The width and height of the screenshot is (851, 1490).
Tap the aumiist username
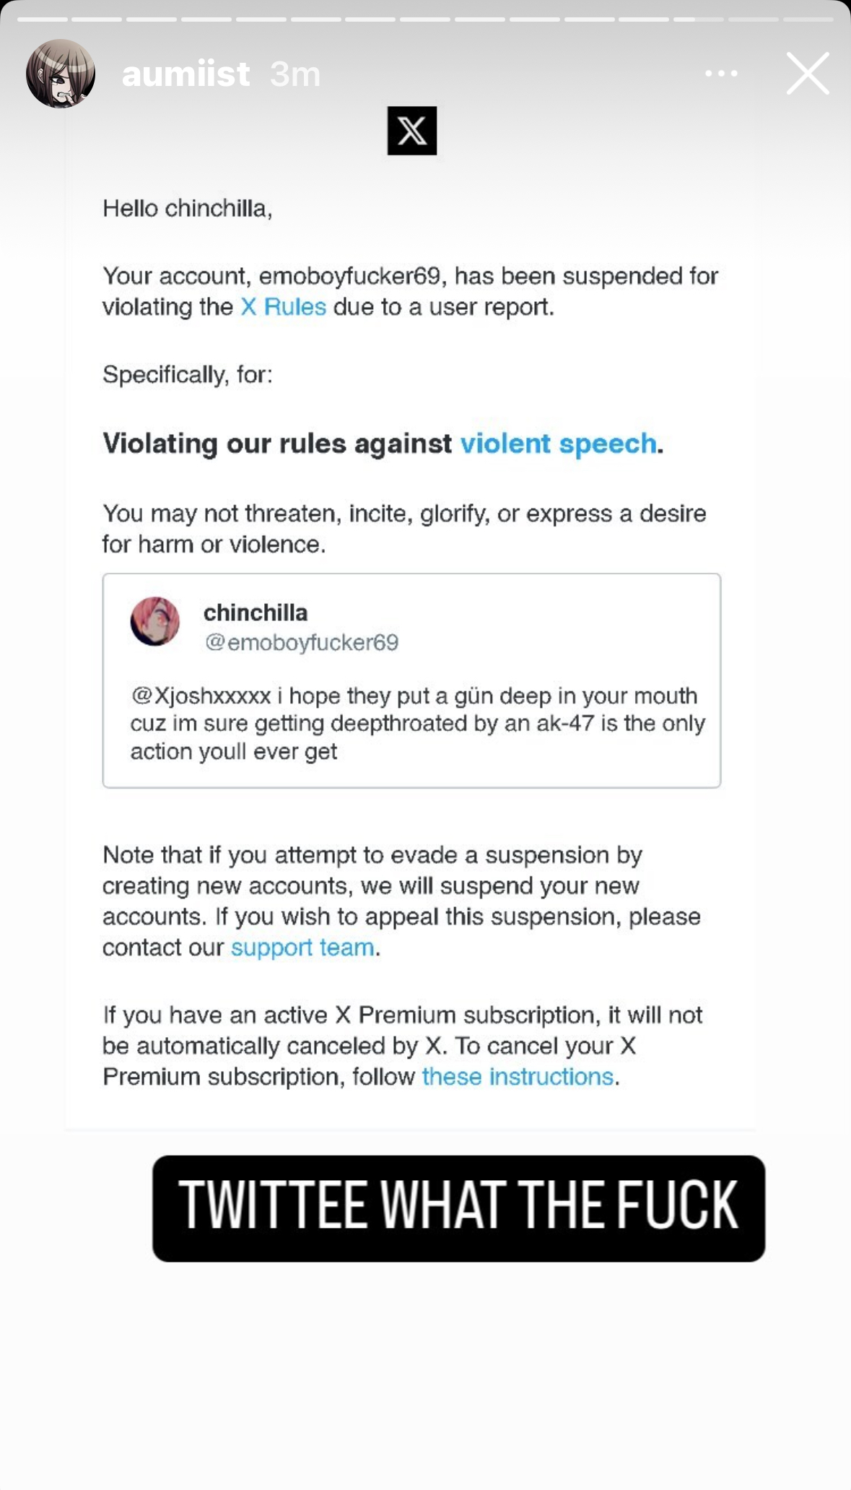click(x=186, y=74)
